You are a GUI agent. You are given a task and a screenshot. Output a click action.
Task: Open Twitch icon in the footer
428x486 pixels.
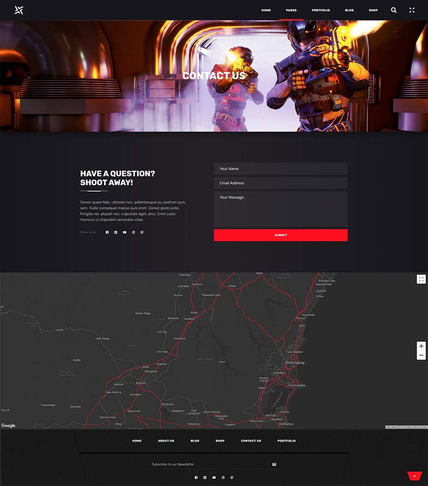point(232,477)
